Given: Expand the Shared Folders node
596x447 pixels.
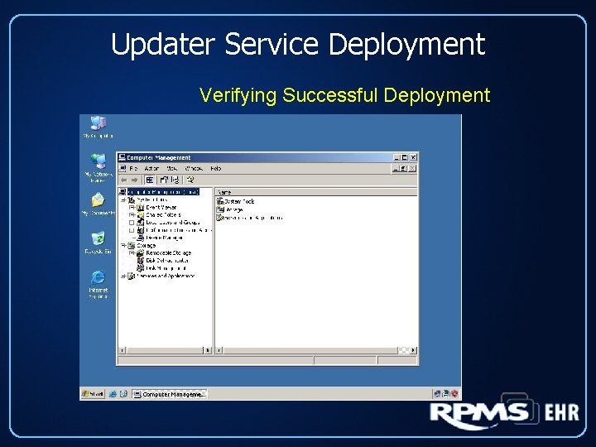Looking at the screenshot, I should point(132,215).
